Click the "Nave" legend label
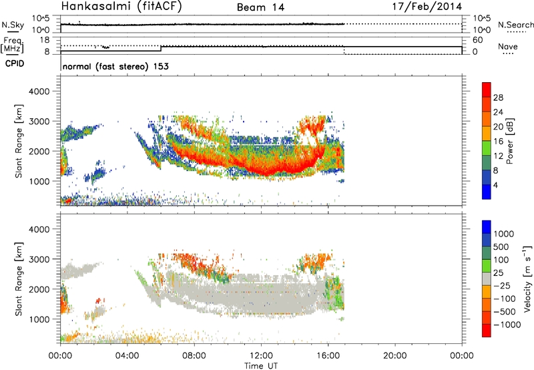This screenshot has height=370, width=534. (x=507, y=47)
